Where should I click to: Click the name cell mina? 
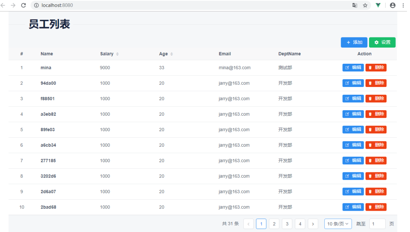(46, 68)
